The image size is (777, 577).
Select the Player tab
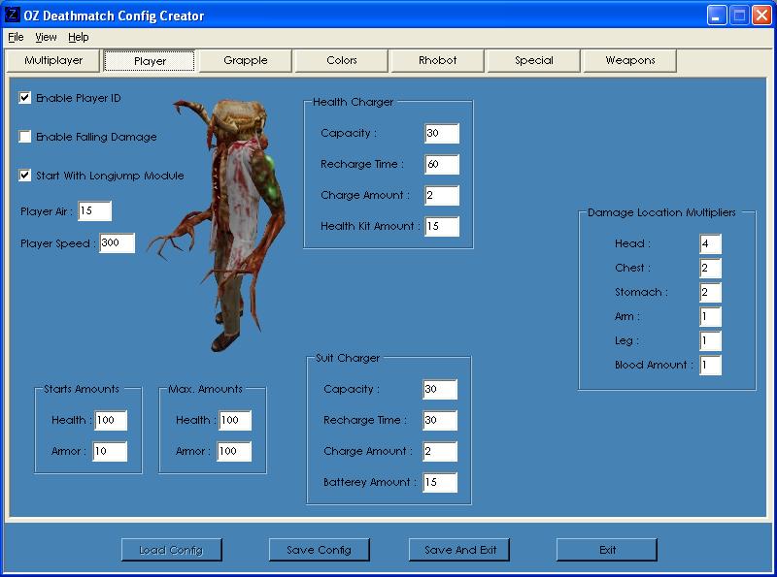[x=150, y=61]
